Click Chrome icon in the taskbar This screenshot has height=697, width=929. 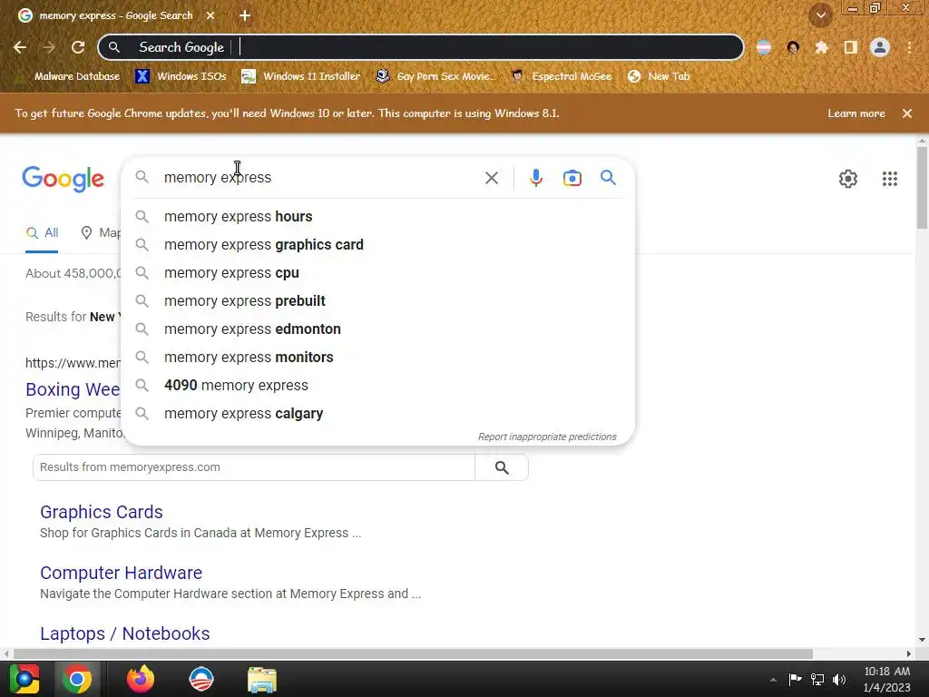78,679
